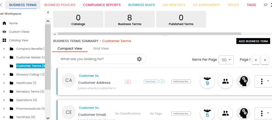Image resolution: width=272 pixels, height=120 pixels.
Task: Go to the next page arrow
Action: point(265,60)
